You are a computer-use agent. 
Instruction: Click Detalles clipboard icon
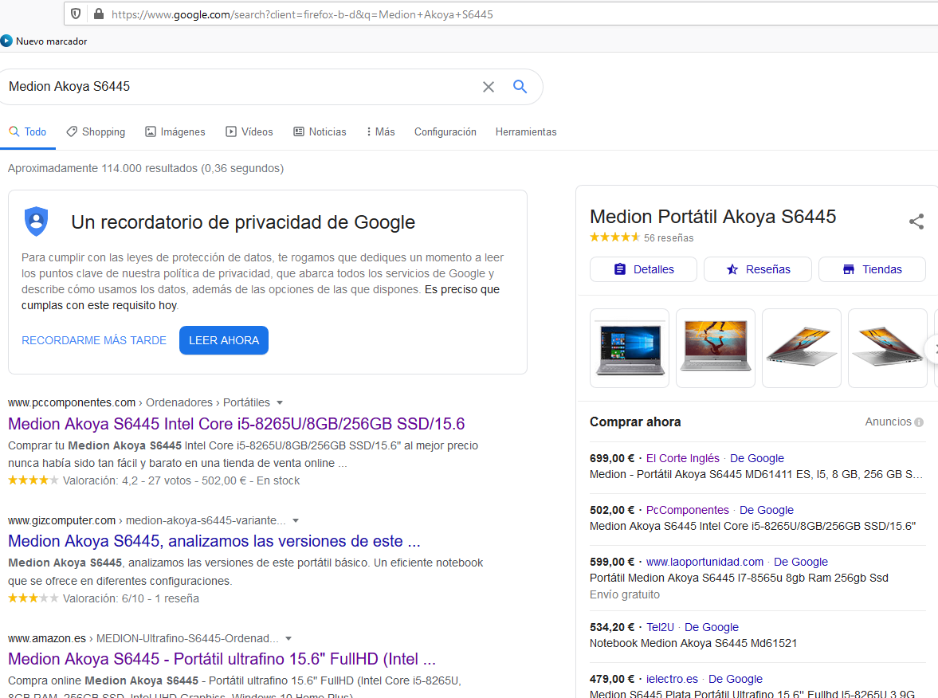(x=620, y=269)
